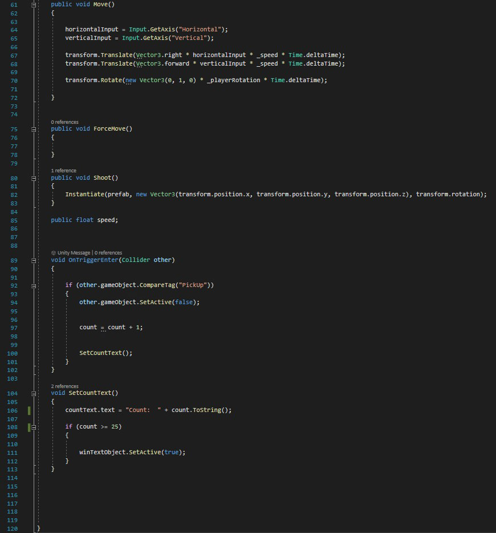The width and height of the screenshot is (496, 533).
Task: Click countText.text on line 106
Action: (x=90, y=410)
